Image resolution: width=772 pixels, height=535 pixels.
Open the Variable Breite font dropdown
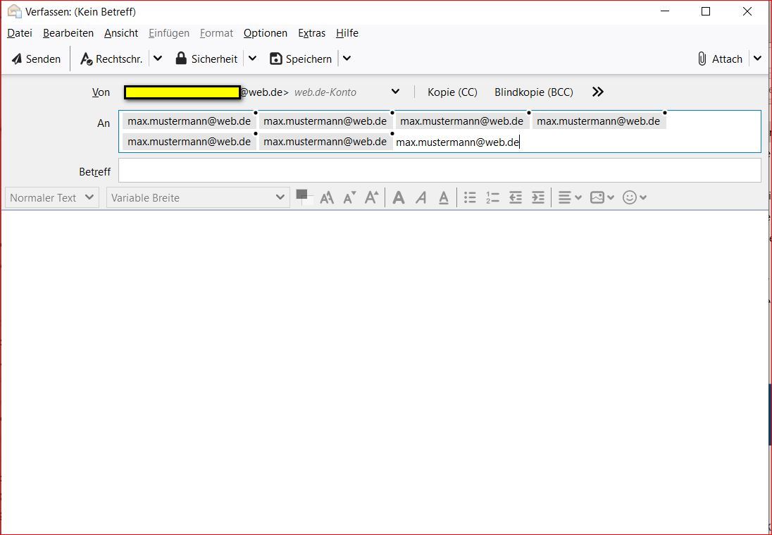pyautogui.click(x=198, y=197)
